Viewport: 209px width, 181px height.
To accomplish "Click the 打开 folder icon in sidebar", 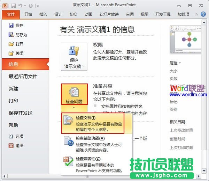I will pyautogui.click(x=11, y=44).
